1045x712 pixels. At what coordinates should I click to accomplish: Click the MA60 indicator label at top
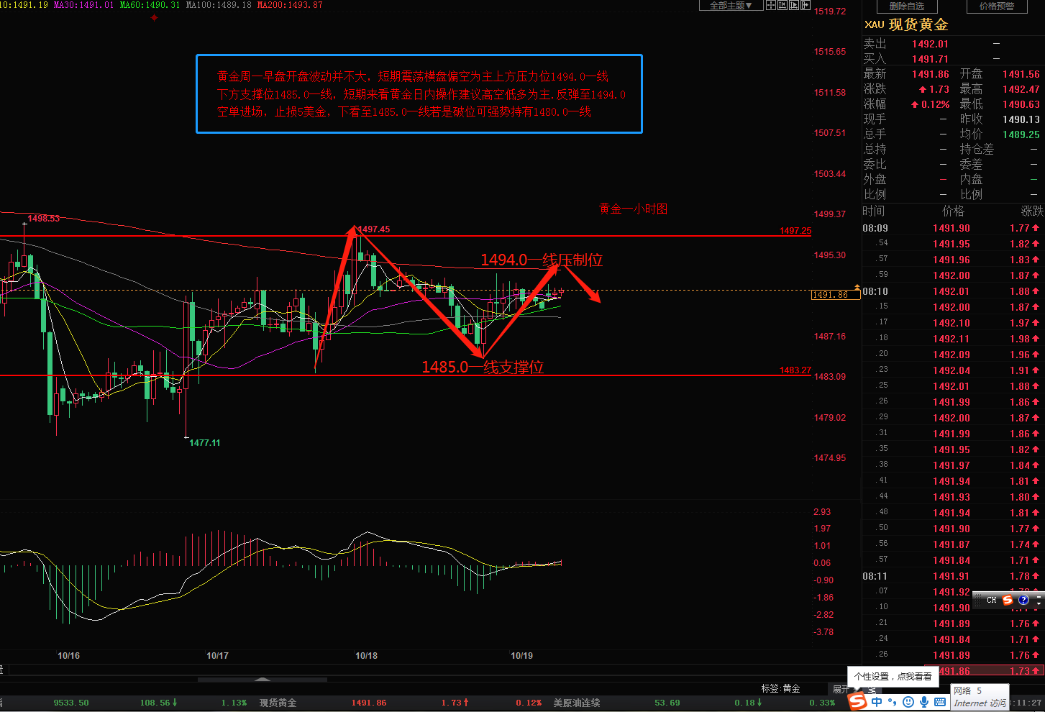(150, 5)
